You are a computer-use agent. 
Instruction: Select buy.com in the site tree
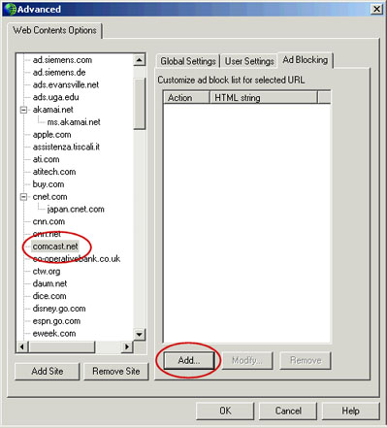(x=48, y=184)
